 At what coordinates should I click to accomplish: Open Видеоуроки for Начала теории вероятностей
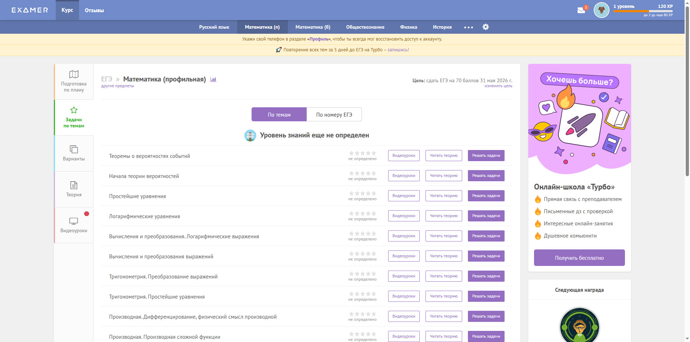[x=404, y=175]
